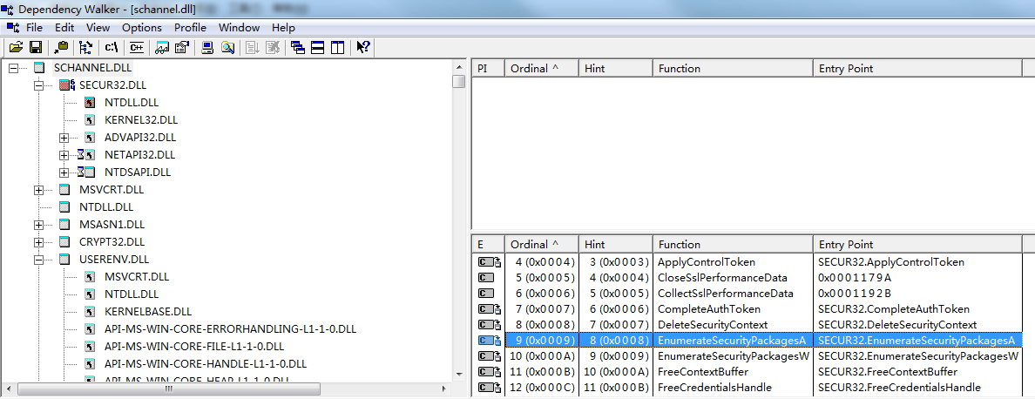Viewport: 1035px width, 399px height.
Task: Select API-MS-WIN-CORE-FILE-L1-1-0.DLL tree item
Action: point(194,346)
